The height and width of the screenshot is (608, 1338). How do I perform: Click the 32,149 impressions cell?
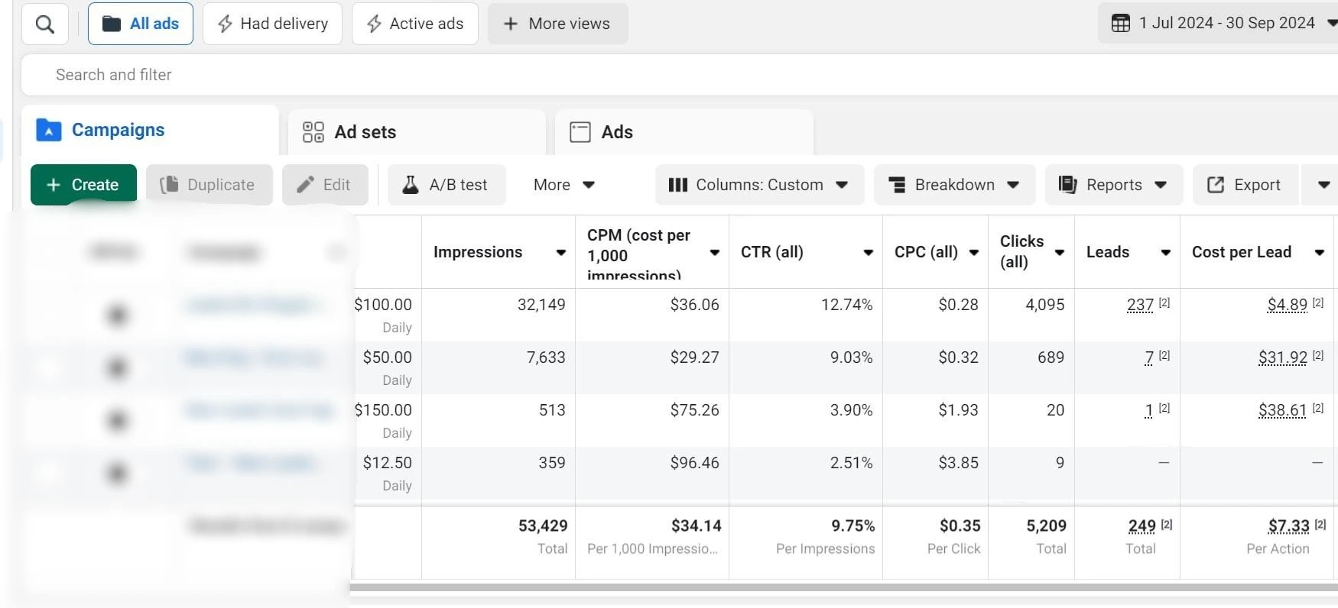point(499,315)
